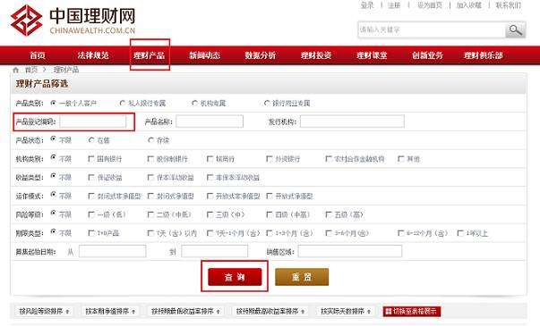Screen dimensions: 540x326
Task: Focus the 销售区域 input field
Action: 350,252
